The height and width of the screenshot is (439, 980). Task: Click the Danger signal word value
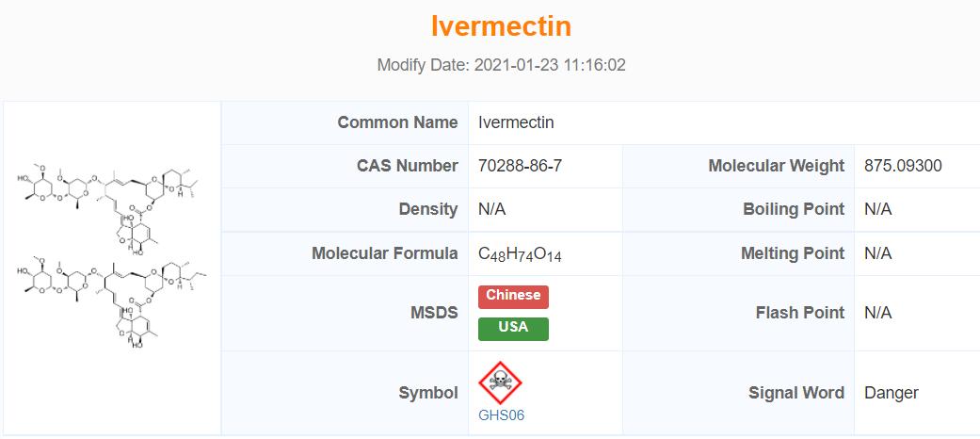(x=891, y=393)
